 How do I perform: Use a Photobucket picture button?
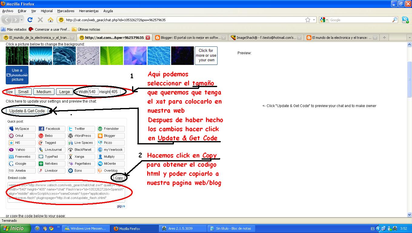pos(17,75)
